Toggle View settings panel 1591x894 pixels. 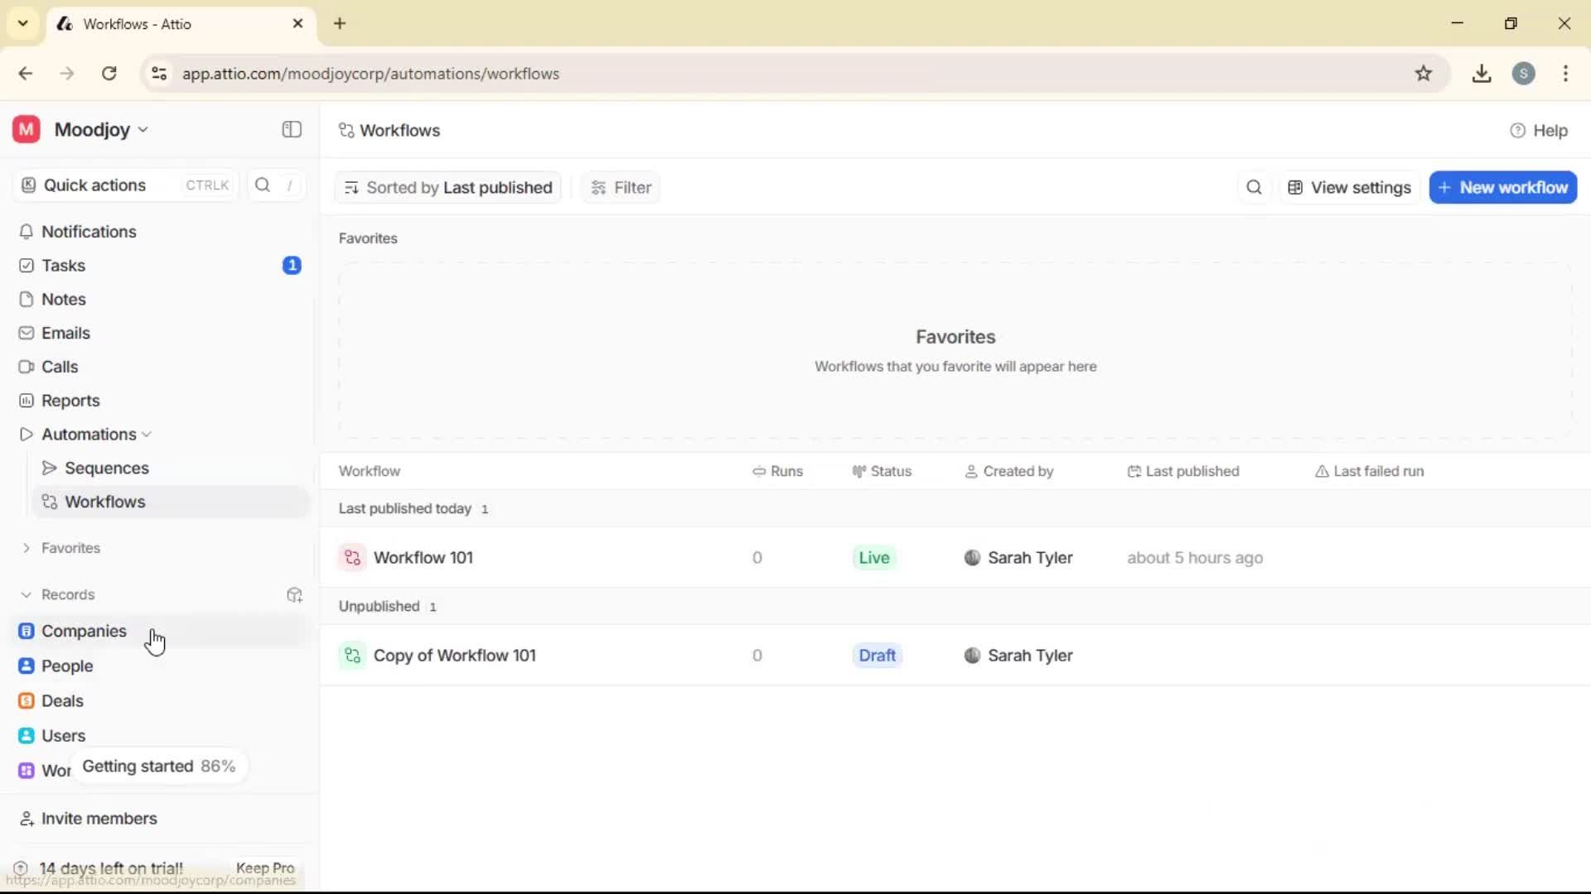point(1349,187)
